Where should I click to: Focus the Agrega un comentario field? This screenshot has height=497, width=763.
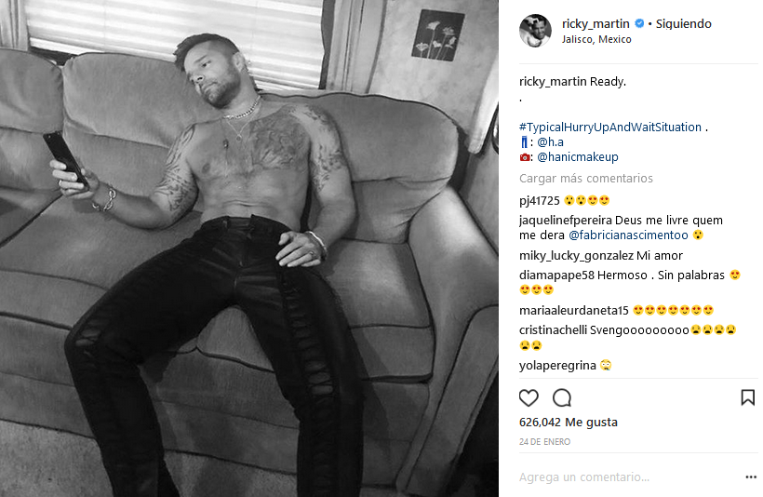(628, 477)
